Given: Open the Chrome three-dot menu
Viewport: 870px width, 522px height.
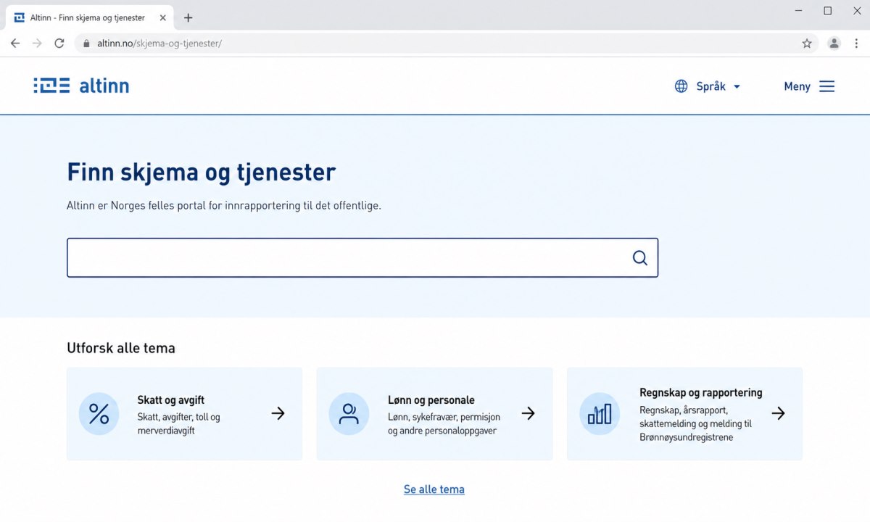Looking at the screenshot, I should point(856,43).
